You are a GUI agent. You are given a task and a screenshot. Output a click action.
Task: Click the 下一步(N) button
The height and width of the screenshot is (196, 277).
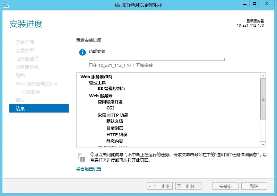coord(188,186)
